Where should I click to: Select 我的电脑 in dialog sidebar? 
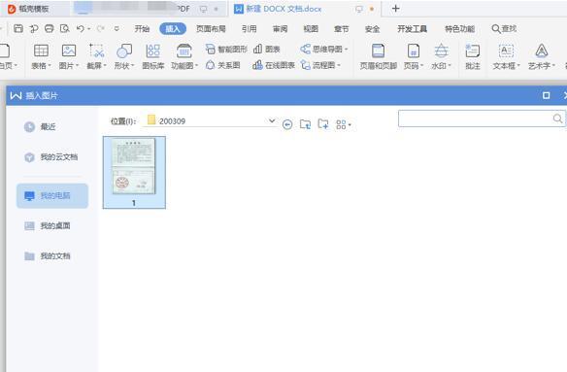pos(52,196)
